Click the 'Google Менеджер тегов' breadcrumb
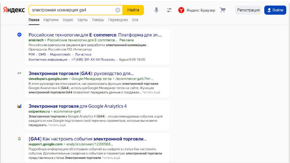Image resolution: width=290 pixels, height=163 pixels. pyautogui.click(x=91, y=79)
